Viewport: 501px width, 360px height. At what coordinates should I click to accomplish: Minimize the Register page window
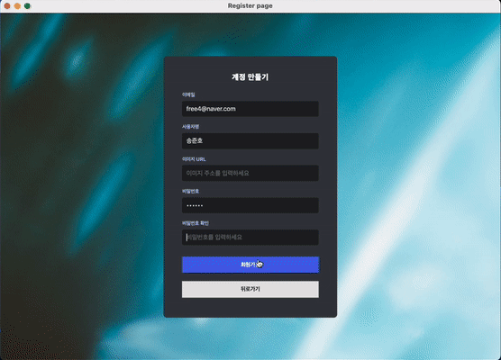tap(17, 5)
